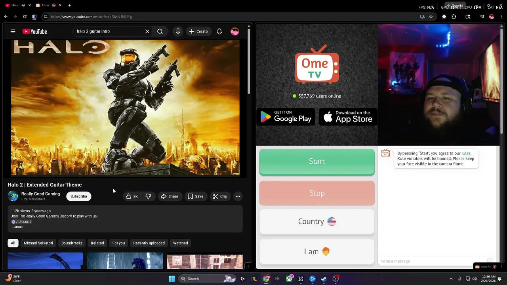This screenshot has width=507, height=285.
Task: Open the Windows Start menu
Action: pyautogui.click(x=172, y=279)
